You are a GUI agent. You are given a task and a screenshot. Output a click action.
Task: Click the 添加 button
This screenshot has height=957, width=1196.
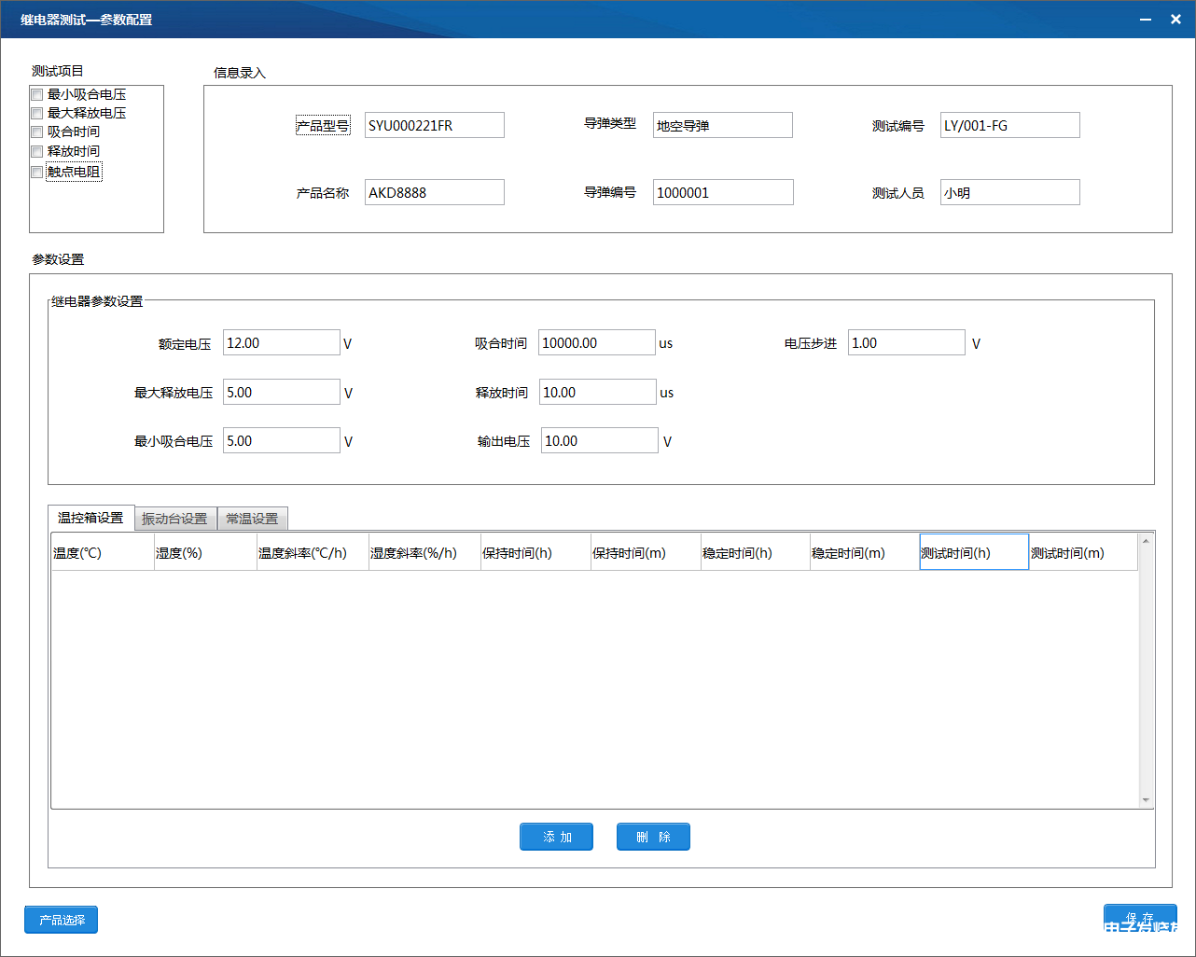[x=557, y=837]
